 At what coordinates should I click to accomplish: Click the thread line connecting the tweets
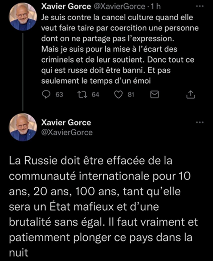pos(23,72)
